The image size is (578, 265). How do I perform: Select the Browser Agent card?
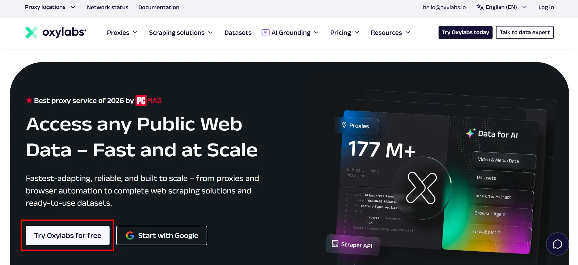(x=500, y=214)
